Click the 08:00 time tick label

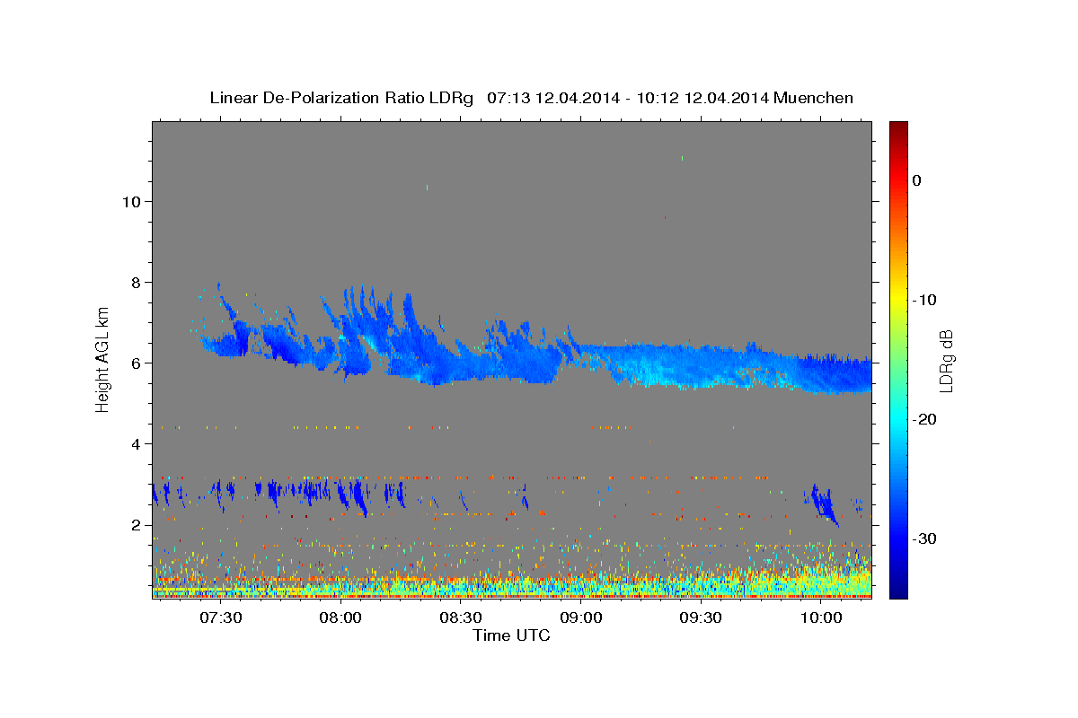tap(340, 617)
